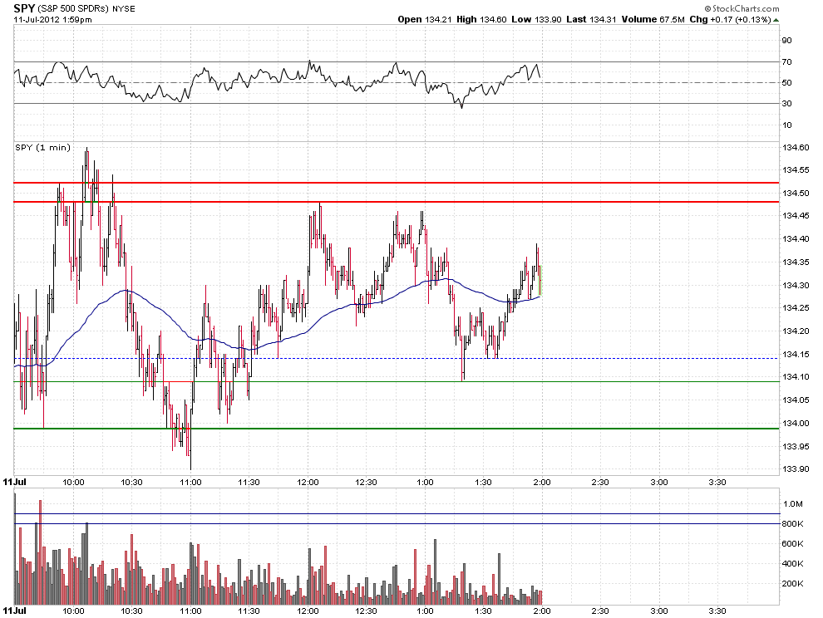Select the upper red resistance line
The height and width of the screenshot is (618, 823).
click(397, 183)
